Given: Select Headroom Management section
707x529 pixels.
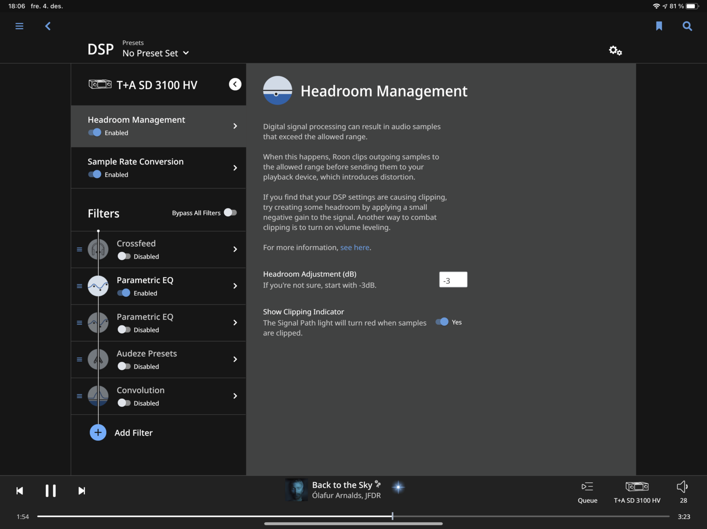Looking at the screenshot, I should coord(158,126).
